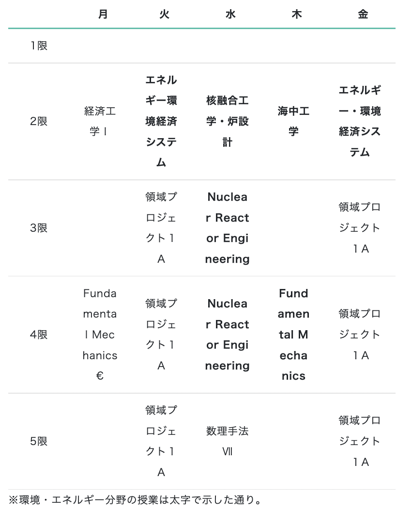Click Nuclear Reactor Engineering in 3限 row
Image resolution: width=397 pixels, height=511 pixels.
click(x=227, y=228)
